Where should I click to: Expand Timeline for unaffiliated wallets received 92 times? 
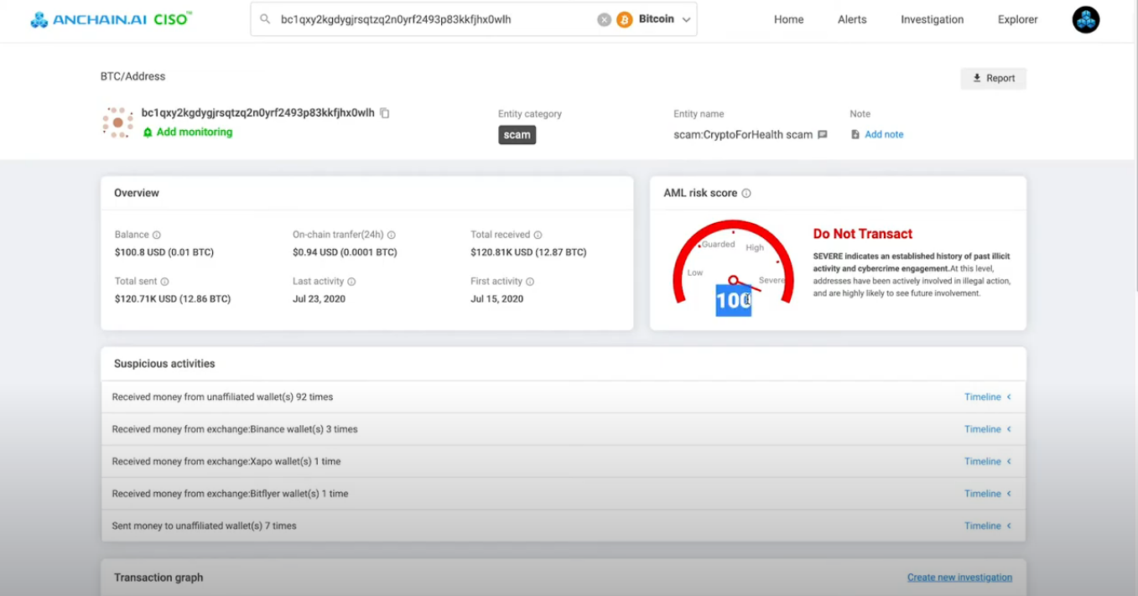coord(988,397)
